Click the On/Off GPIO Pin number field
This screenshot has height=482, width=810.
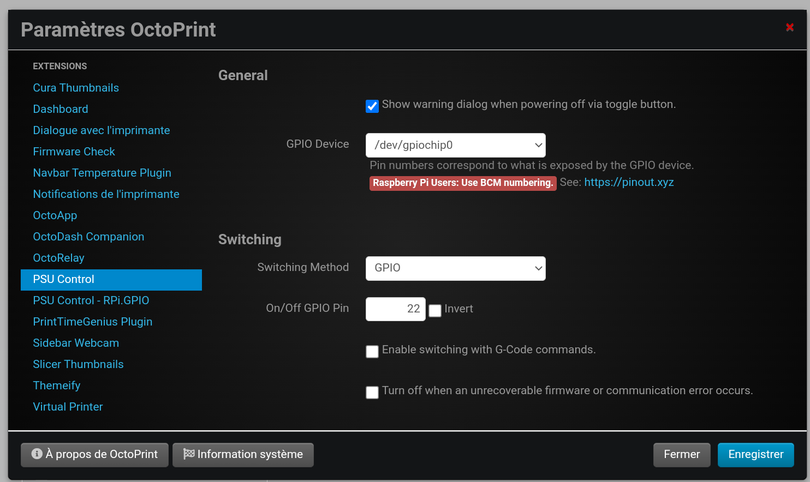(x=395, y=309)
